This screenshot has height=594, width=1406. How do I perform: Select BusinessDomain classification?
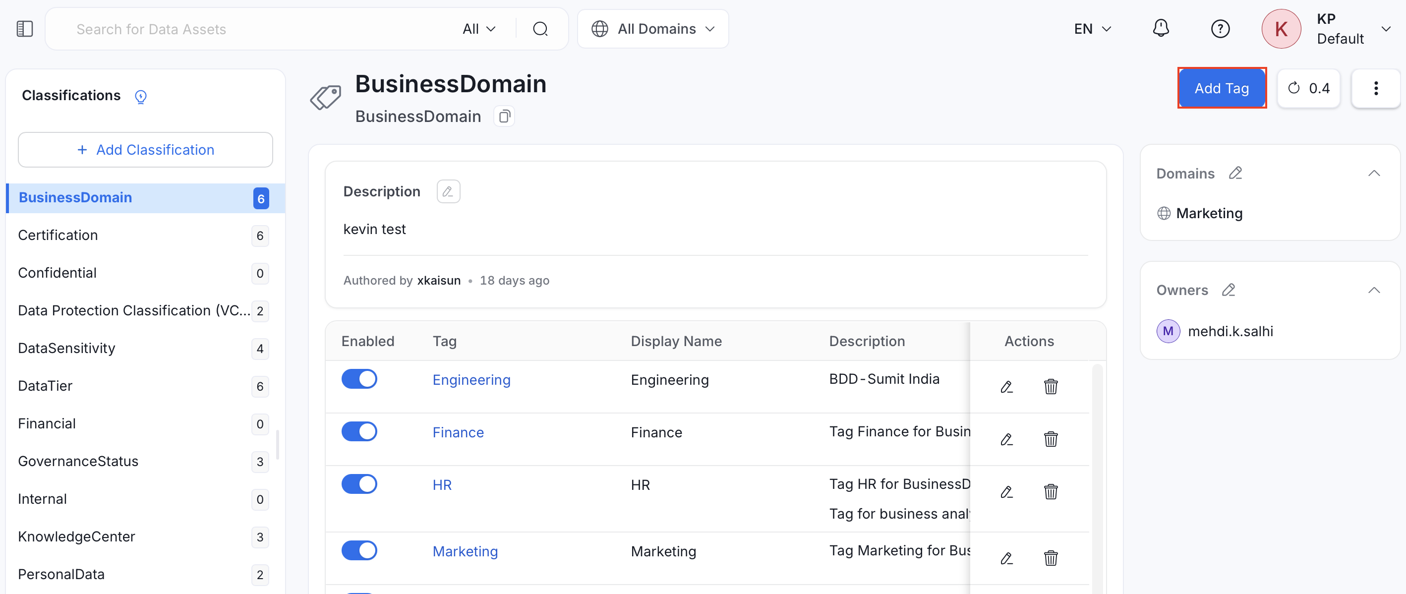click(x=146, y=198)
